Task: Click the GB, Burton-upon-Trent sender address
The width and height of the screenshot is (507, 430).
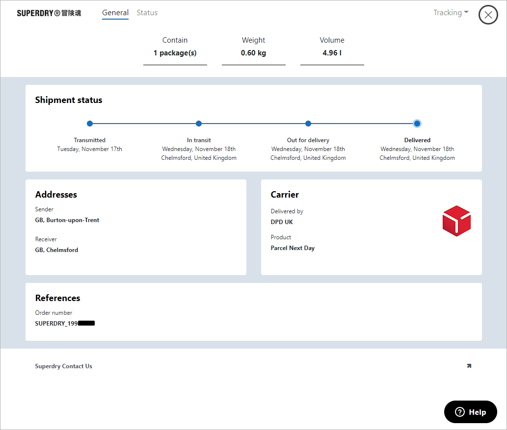Action: (x=67, y=220)
